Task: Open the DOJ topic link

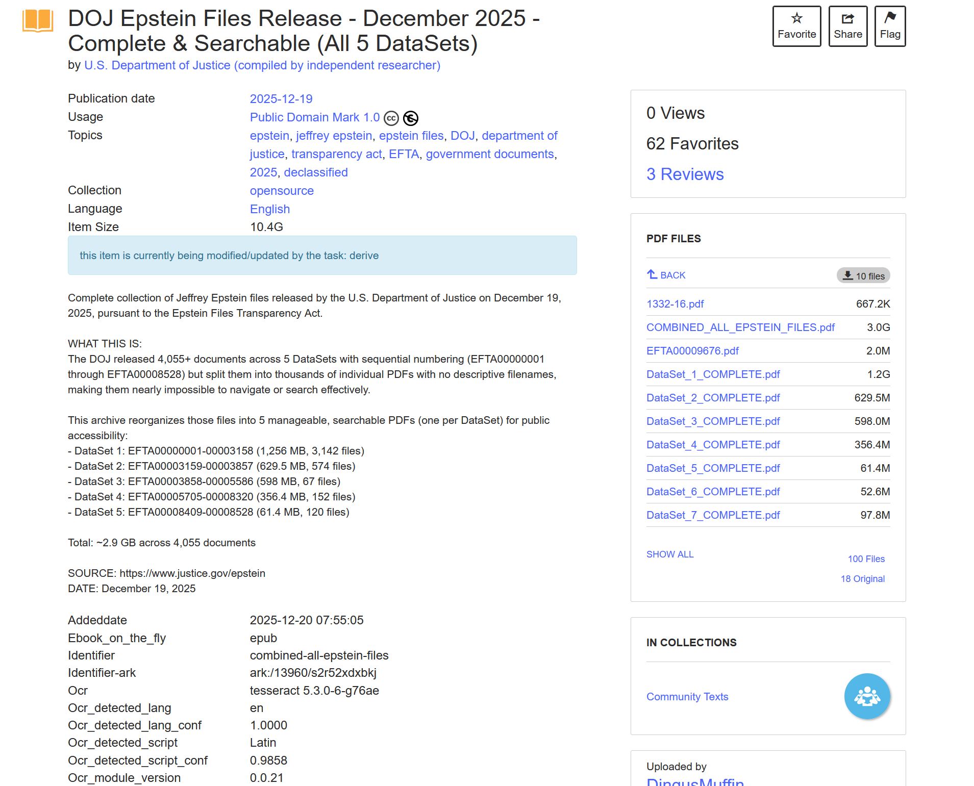Action: [x=463, y=136]
